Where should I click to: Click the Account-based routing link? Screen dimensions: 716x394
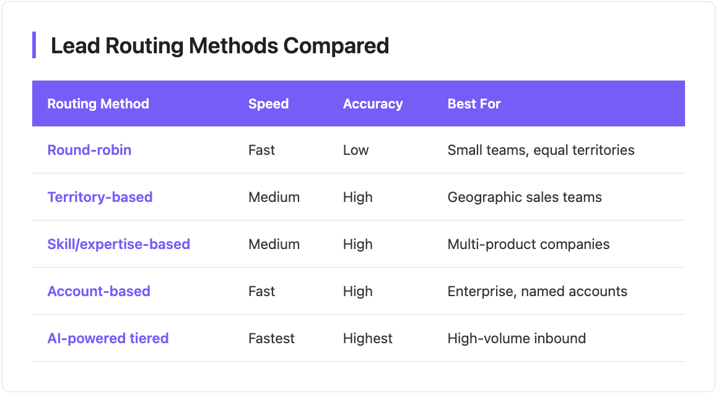[x=98, y=291]
